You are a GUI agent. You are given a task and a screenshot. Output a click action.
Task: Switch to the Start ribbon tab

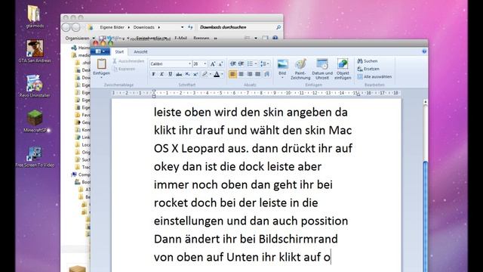coord(119,52)
